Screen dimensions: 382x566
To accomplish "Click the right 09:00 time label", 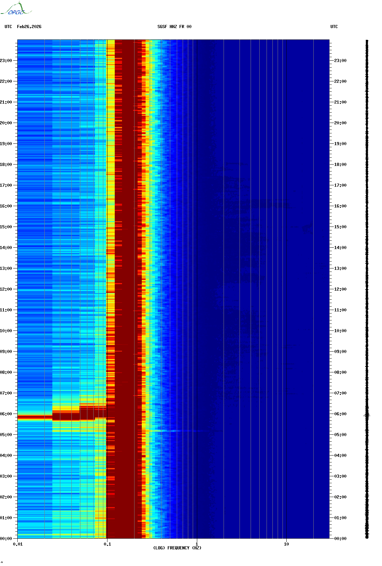I will (340, 352).
